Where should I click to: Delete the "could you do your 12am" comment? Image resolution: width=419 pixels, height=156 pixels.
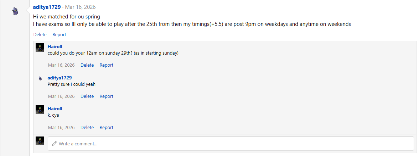click(87, 65)
